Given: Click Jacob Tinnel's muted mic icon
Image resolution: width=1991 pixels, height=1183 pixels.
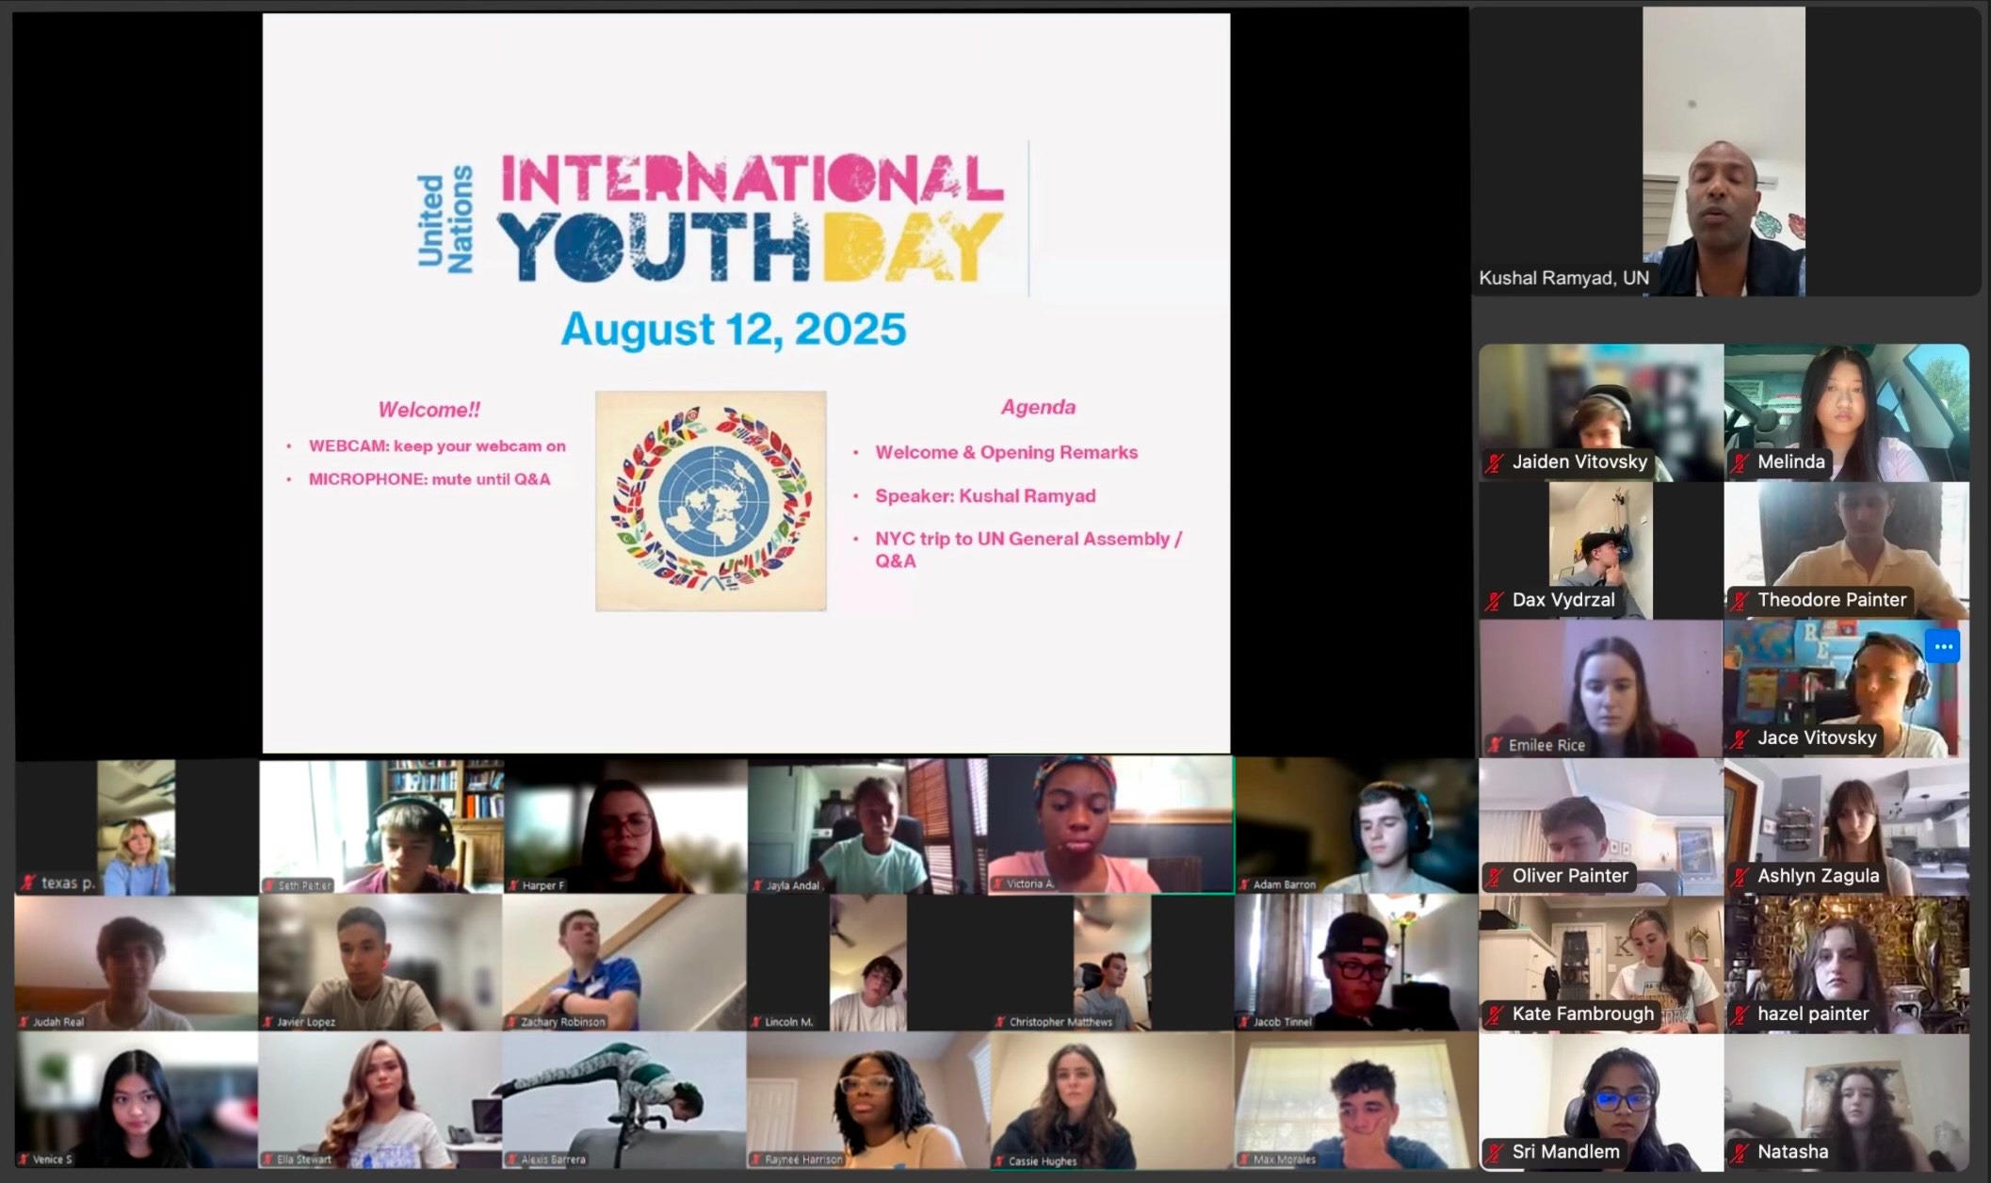Looking at the screenshot, I should [x=1245, y=1022].
